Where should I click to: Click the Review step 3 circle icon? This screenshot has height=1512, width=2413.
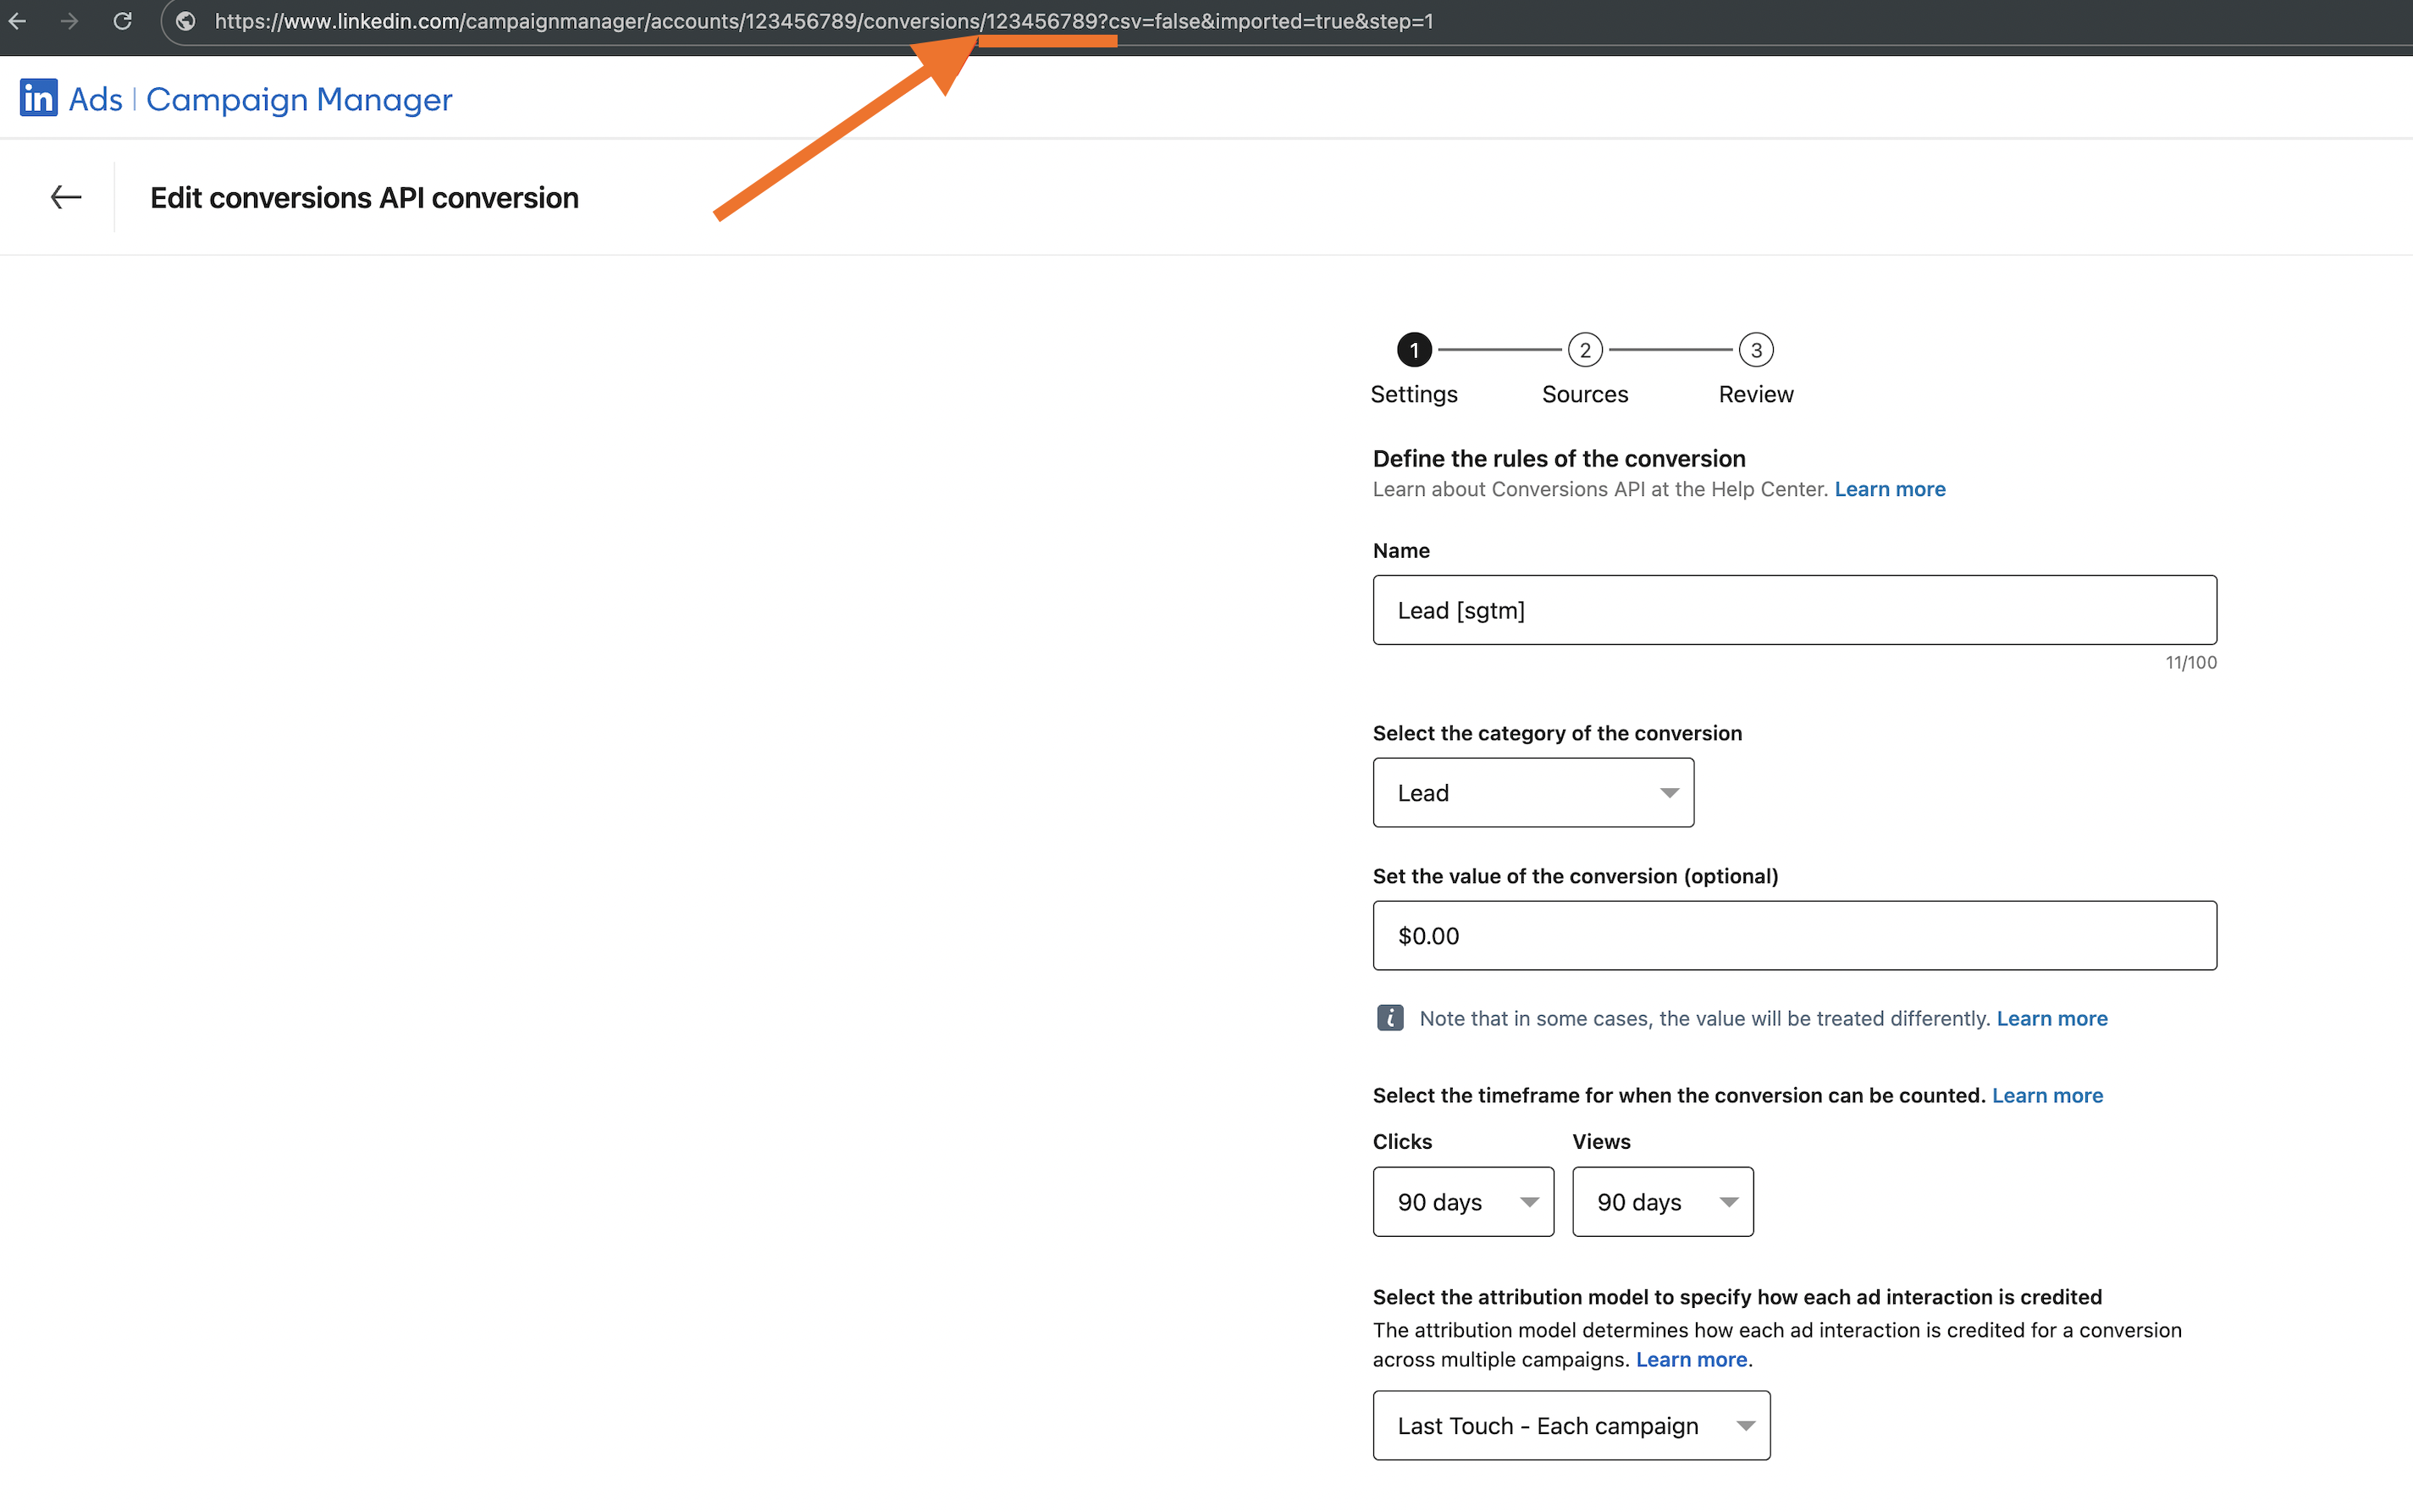point(1756,349)
